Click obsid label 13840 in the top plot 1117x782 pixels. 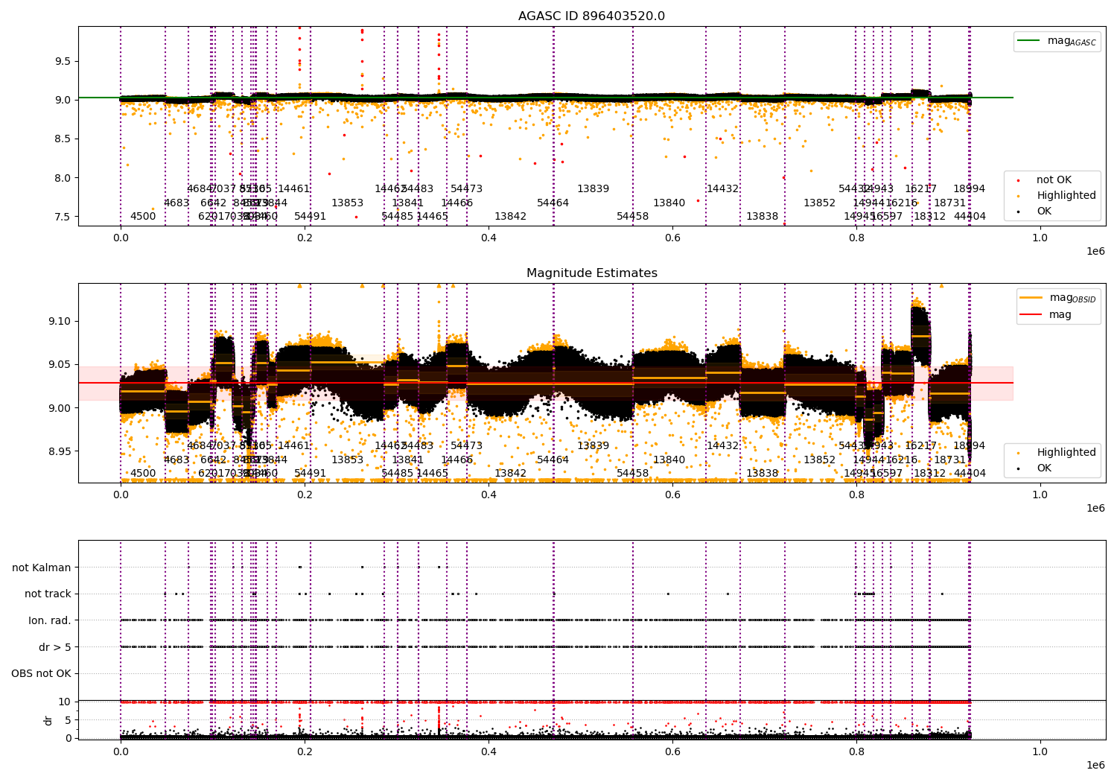(x=669, y=203)
